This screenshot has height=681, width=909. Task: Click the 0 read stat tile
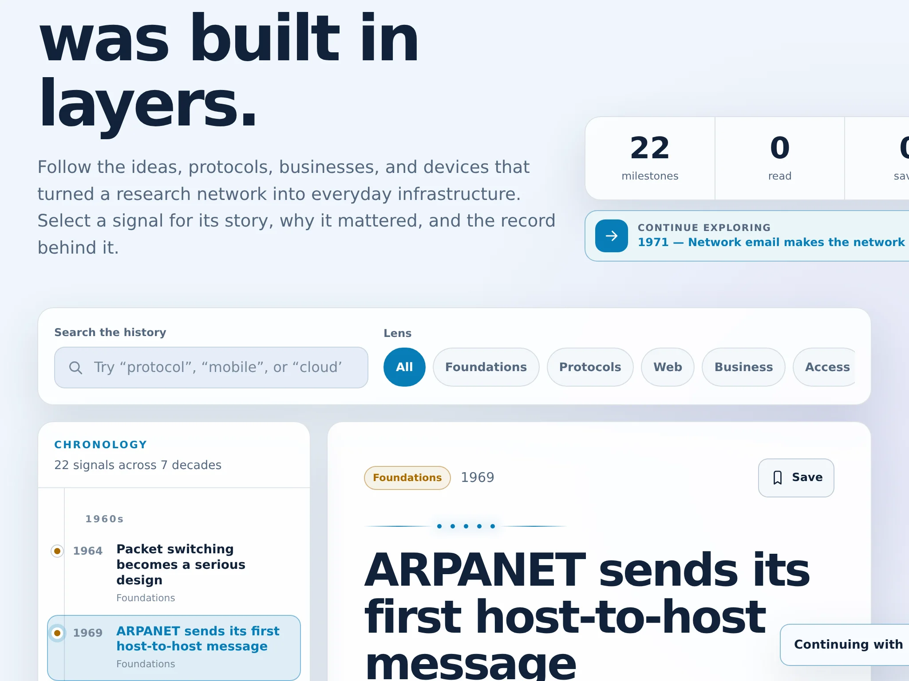pyautogui.click(x=780, y=158)
